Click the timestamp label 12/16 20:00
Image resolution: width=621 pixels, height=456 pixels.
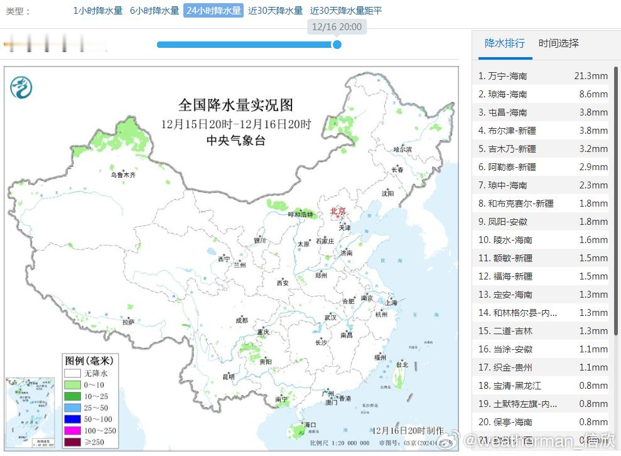(x=337, y=26)
